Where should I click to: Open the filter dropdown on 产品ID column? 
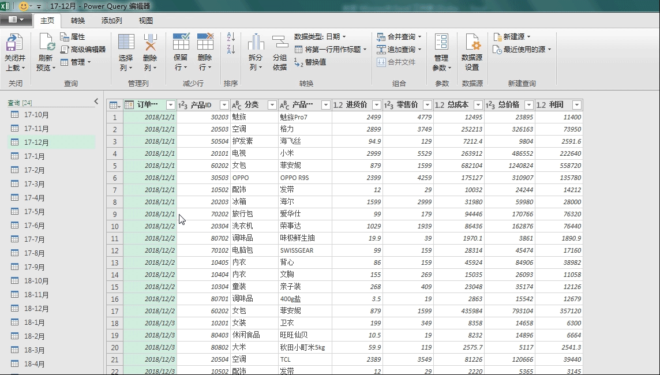tap(224, 105)
